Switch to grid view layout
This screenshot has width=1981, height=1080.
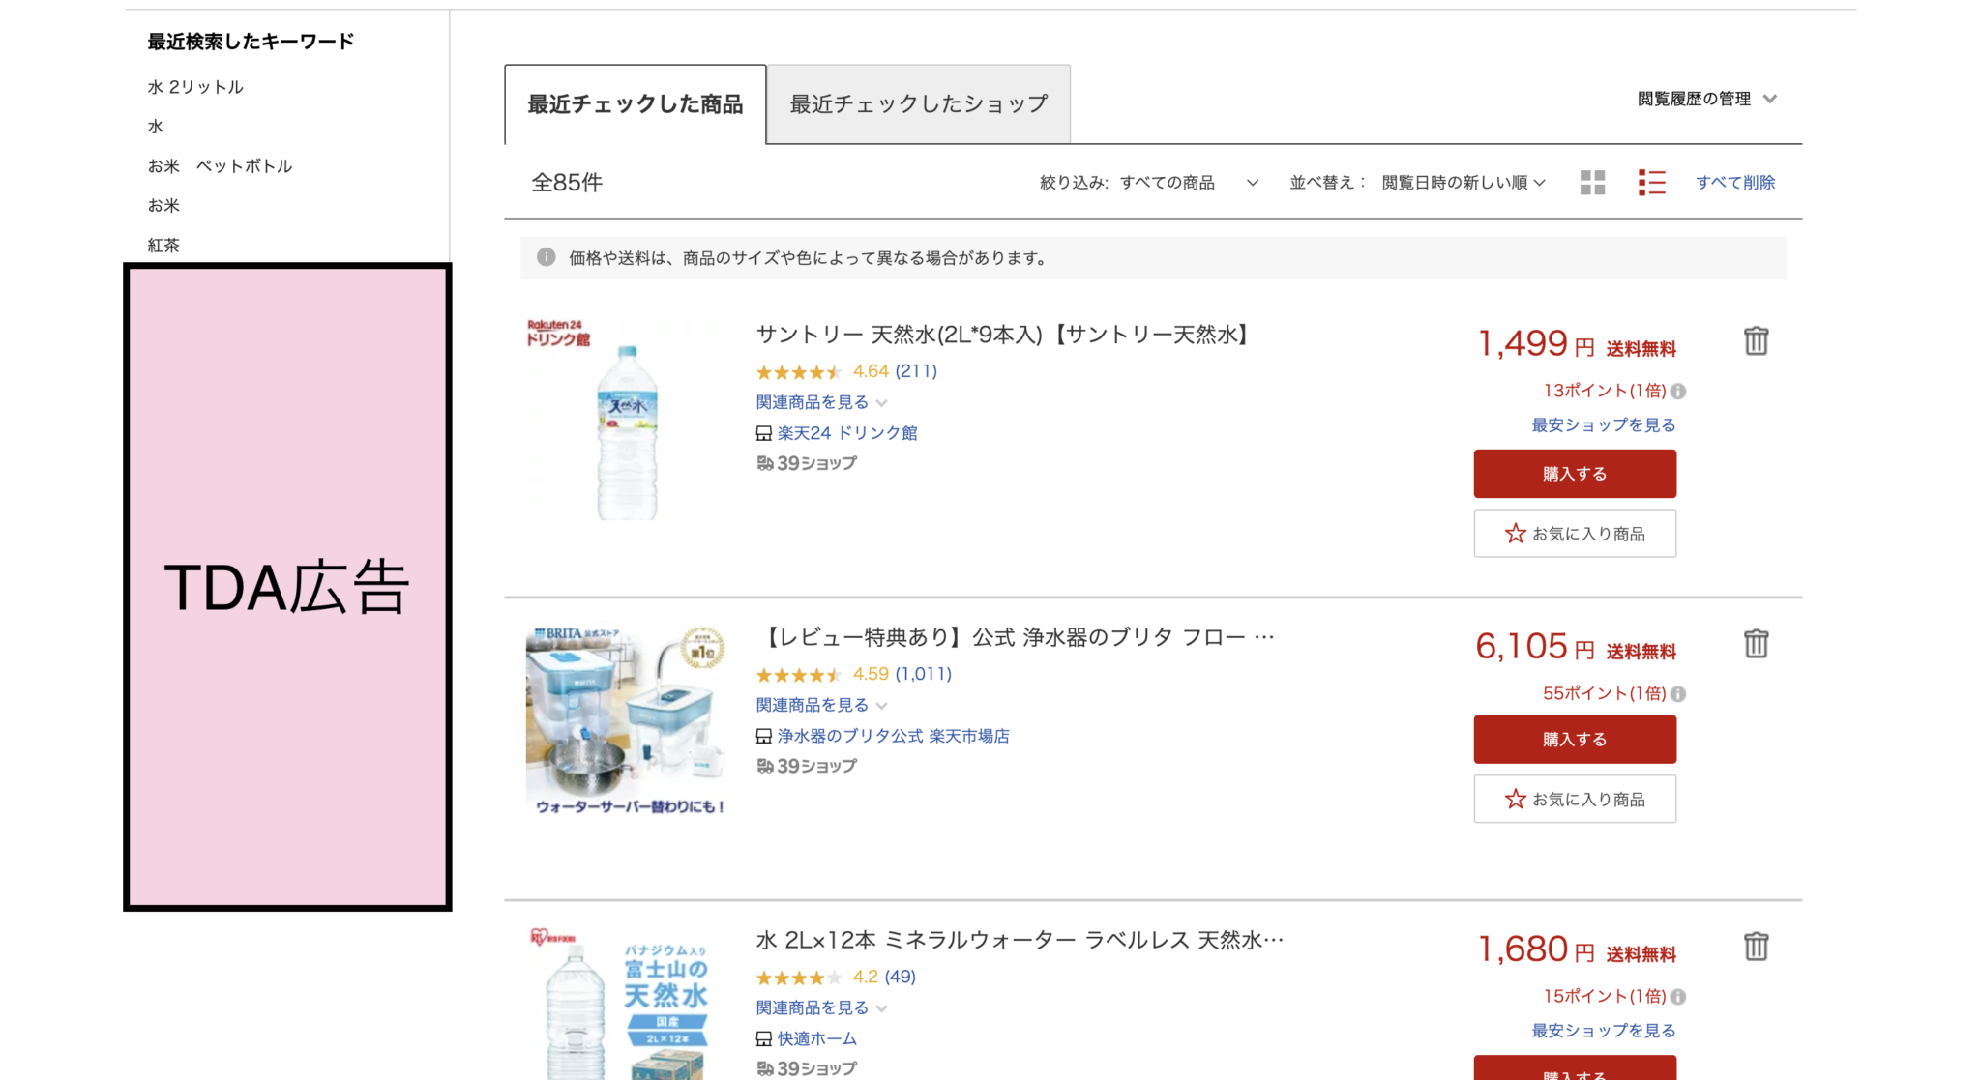click(x=1591, y=182)
